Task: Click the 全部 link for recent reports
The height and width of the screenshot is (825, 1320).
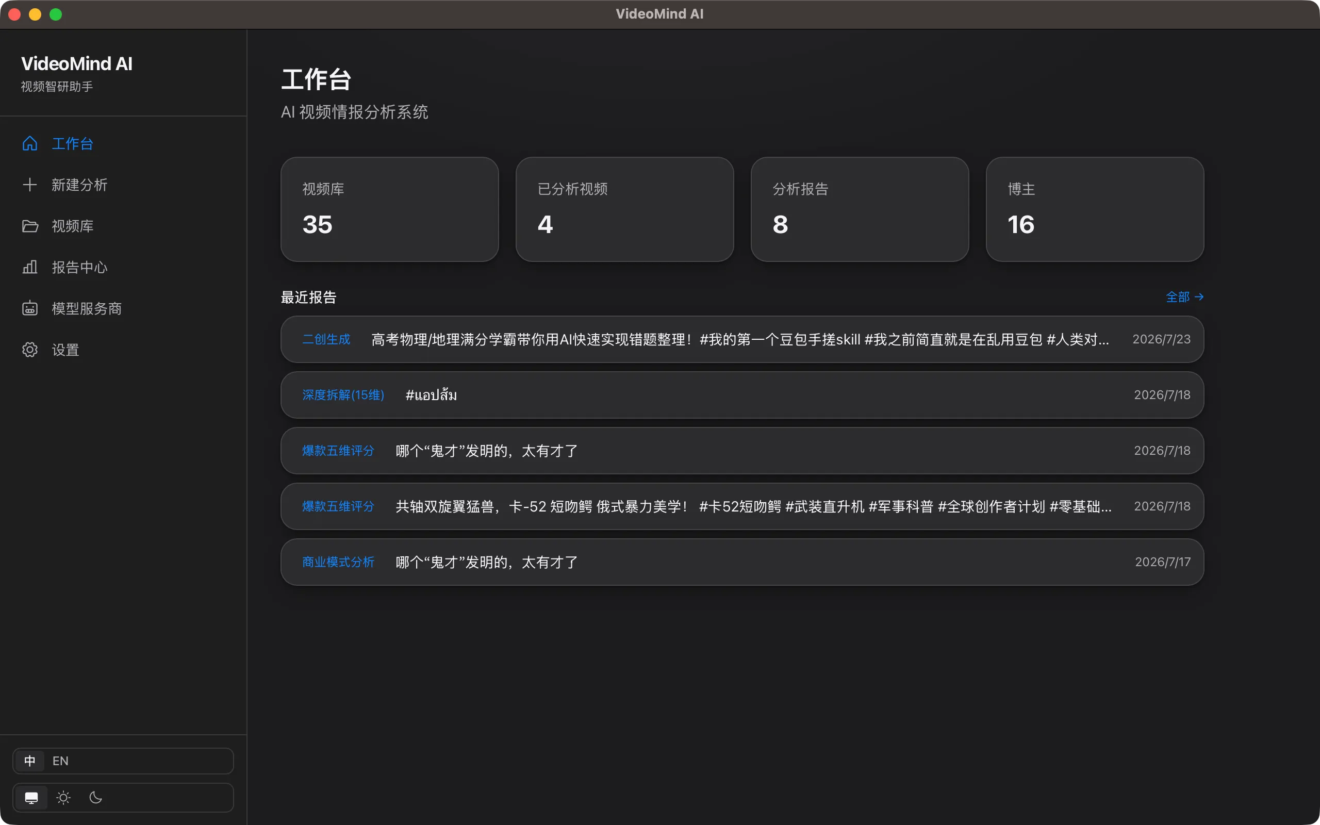Action: 1184,297
